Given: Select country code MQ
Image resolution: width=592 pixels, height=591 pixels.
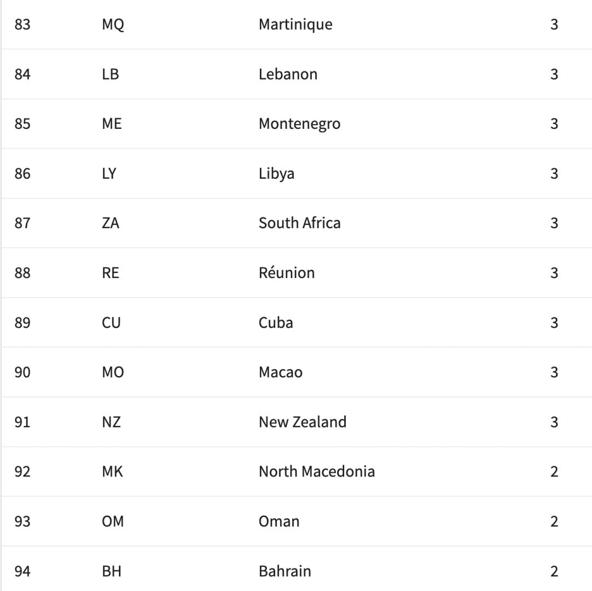Looking at the screenshot, I should click(x=113, y=25).
